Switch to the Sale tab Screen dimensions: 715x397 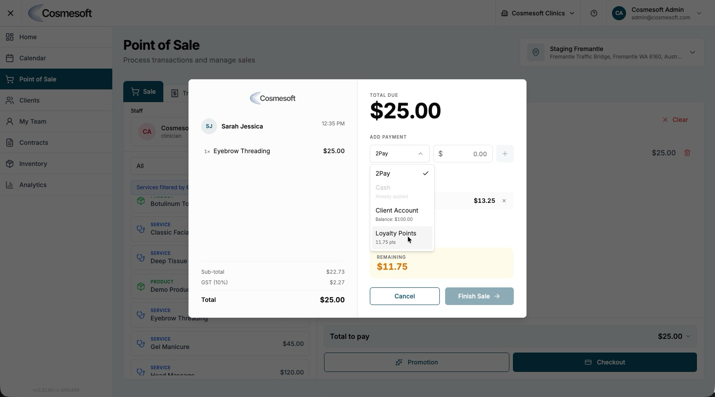[143, 92]
